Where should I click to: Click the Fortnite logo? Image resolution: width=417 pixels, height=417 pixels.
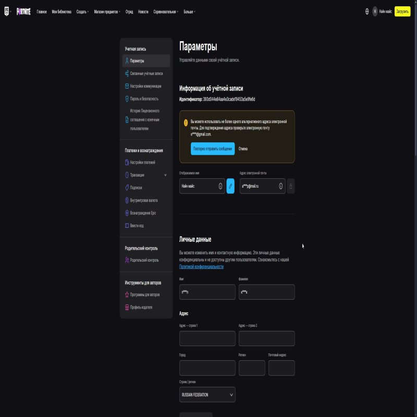[23, 11]
